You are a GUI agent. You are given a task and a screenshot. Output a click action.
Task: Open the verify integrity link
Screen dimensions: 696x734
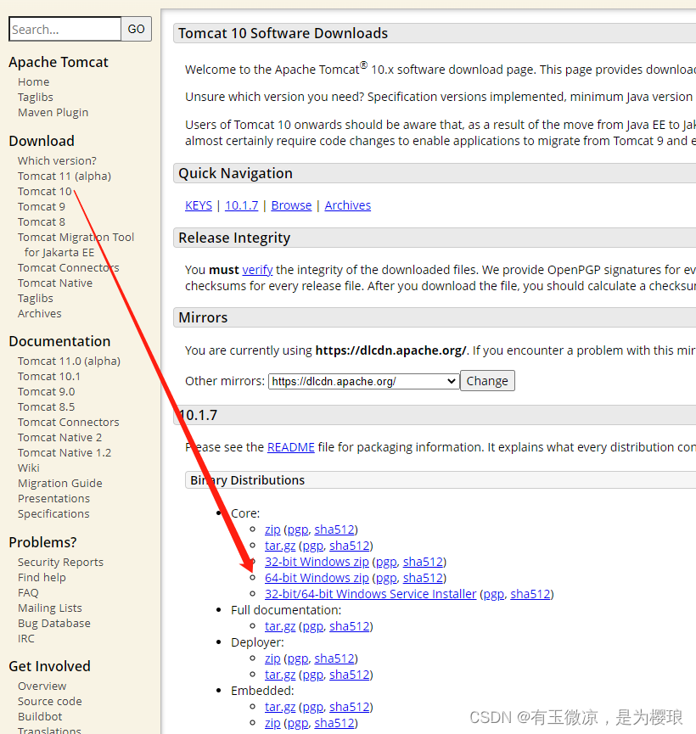tap(257, 270)
